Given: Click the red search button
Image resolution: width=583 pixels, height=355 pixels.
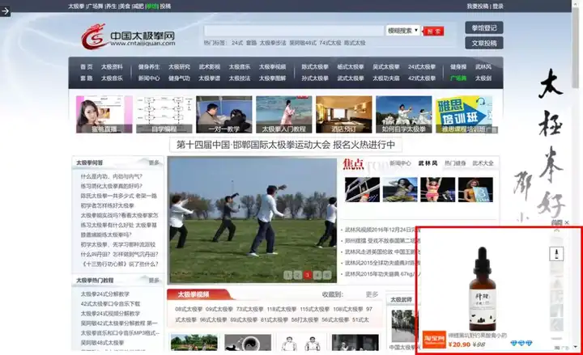Looking at the screenshot, I should pyautogui.click(x=433, y=32).
